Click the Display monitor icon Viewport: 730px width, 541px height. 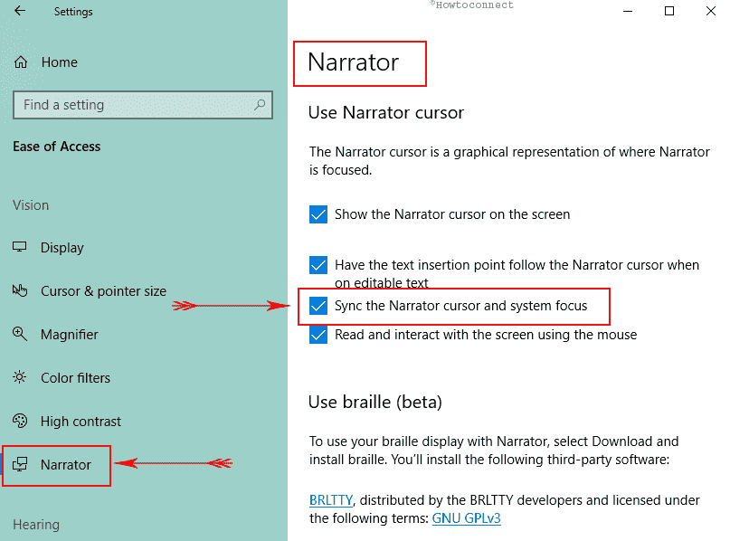[x=20, y=247]
